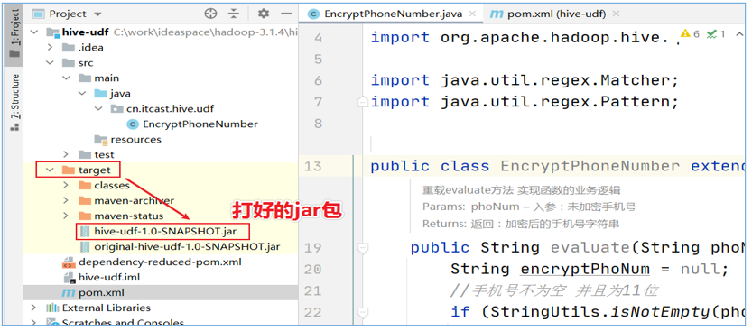This screenshot has width=752, height=331.
Task: Expand the test folder
Action: pyautogui.click(x=66, y=154)
